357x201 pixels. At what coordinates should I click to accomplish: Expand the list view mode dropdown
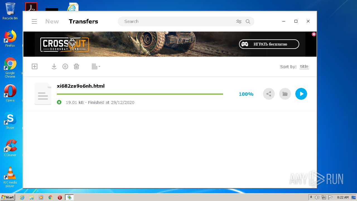tap(96, 66)
